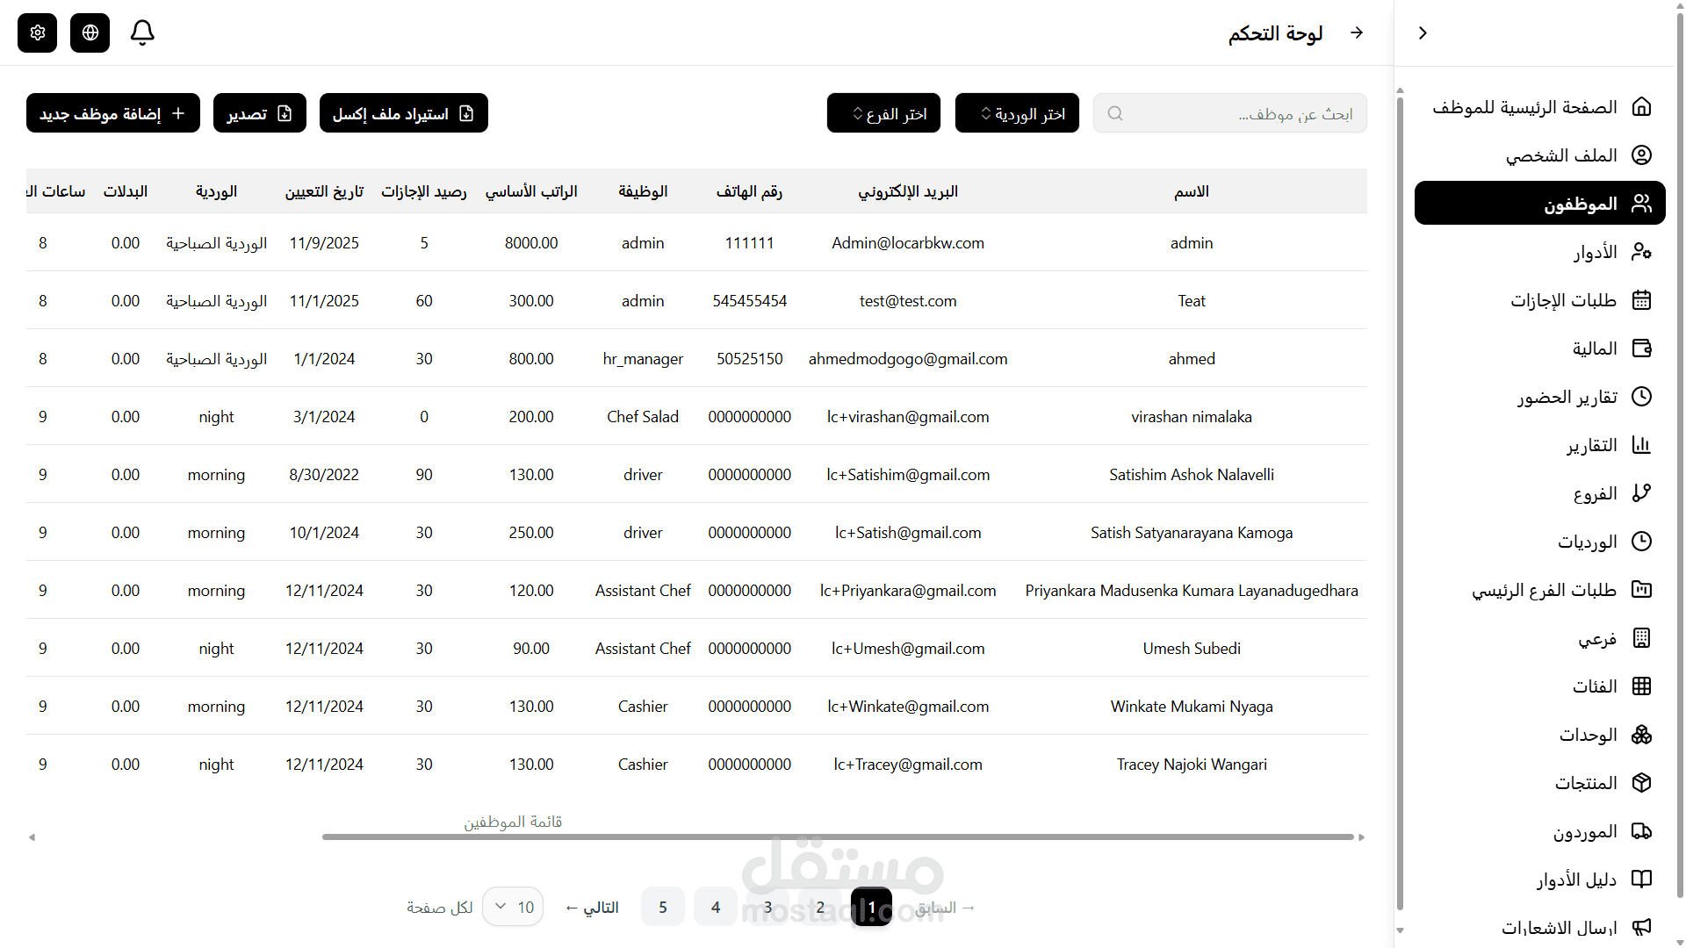Click the الورديات clock icon
The image size is (1686, 948).
[1642, 542]
